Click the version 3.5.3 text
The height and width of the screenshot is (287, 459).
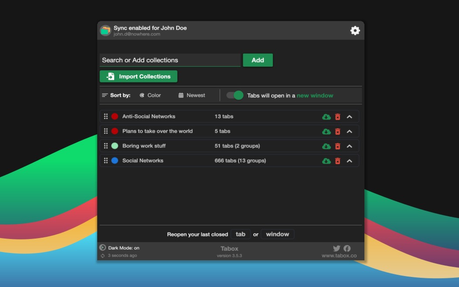[x=229, y=256]
